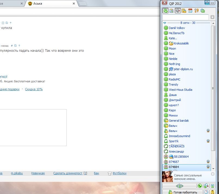This screenshot has width=219, height=194.
Task: Collapse the 'В сети - 30' group
Action: 165,23
